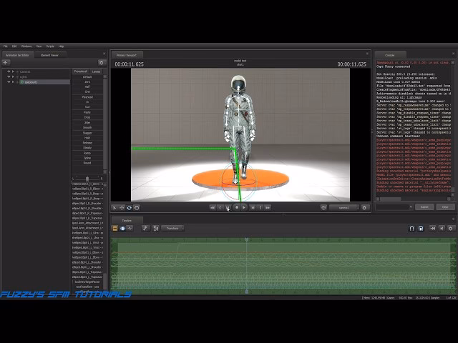Viewport: 458px width, 343px height.
Task: Apply the Half procedural preset
Action: [x=87, y=87]
